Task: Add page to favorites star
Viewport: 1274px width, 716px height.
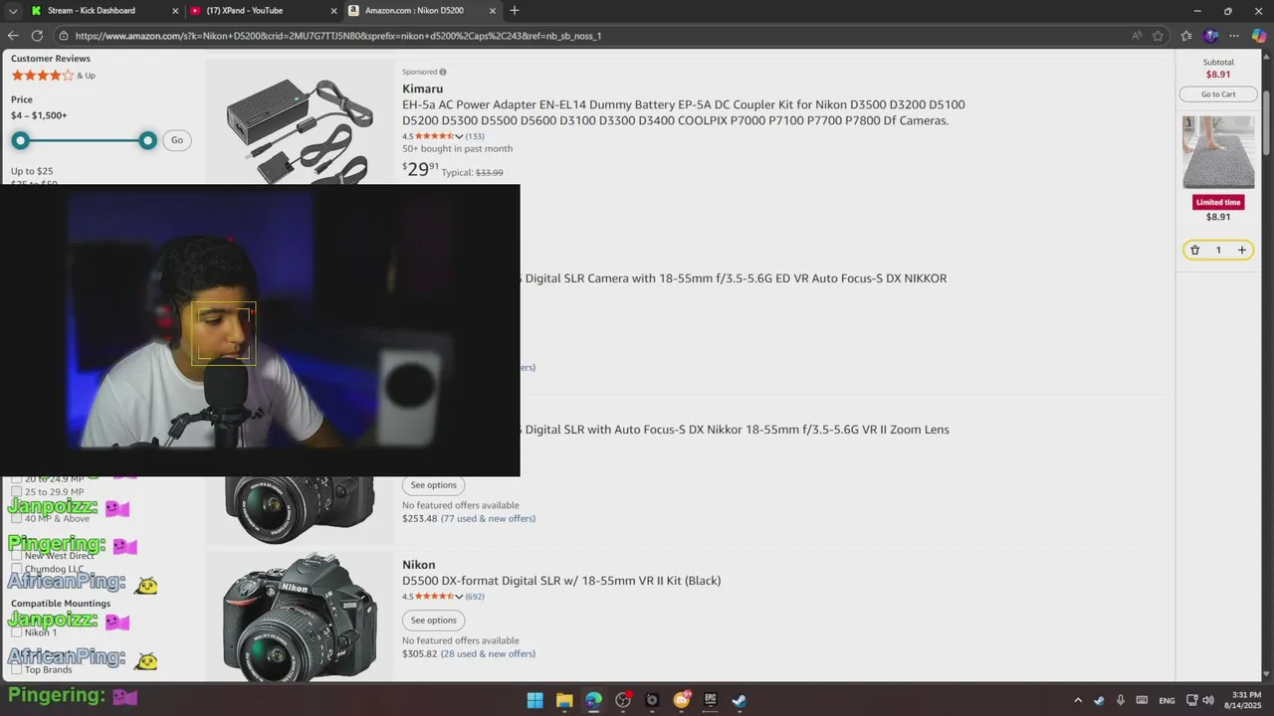Action: click(x=1158, y=36)
